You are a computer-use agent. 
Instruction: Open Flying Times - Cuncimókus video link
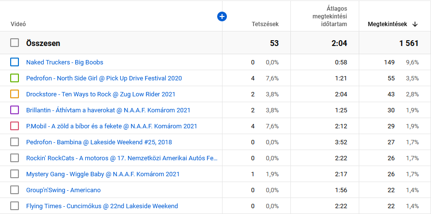(x=102, y=206)
